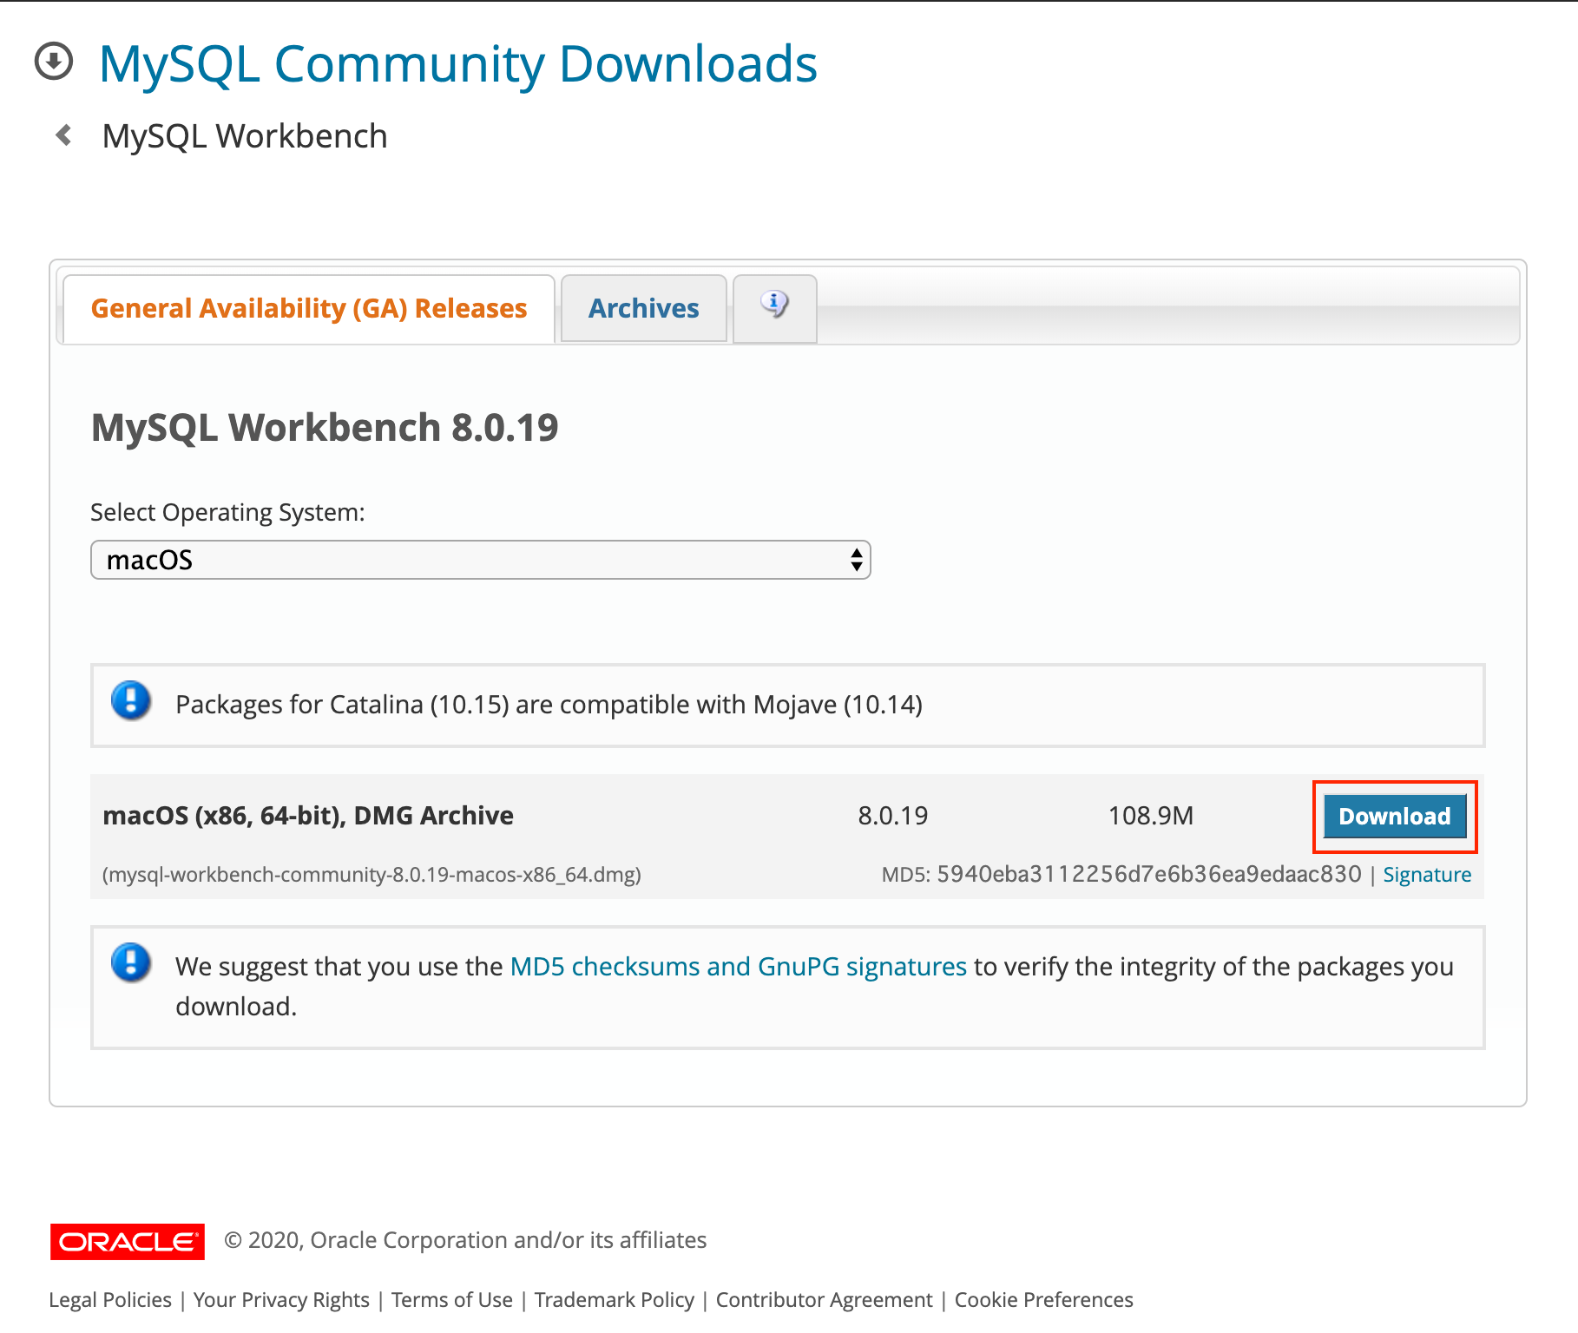Download the macOS DMG Archive
1578x1333 pixels.
tap(1394, 817)
